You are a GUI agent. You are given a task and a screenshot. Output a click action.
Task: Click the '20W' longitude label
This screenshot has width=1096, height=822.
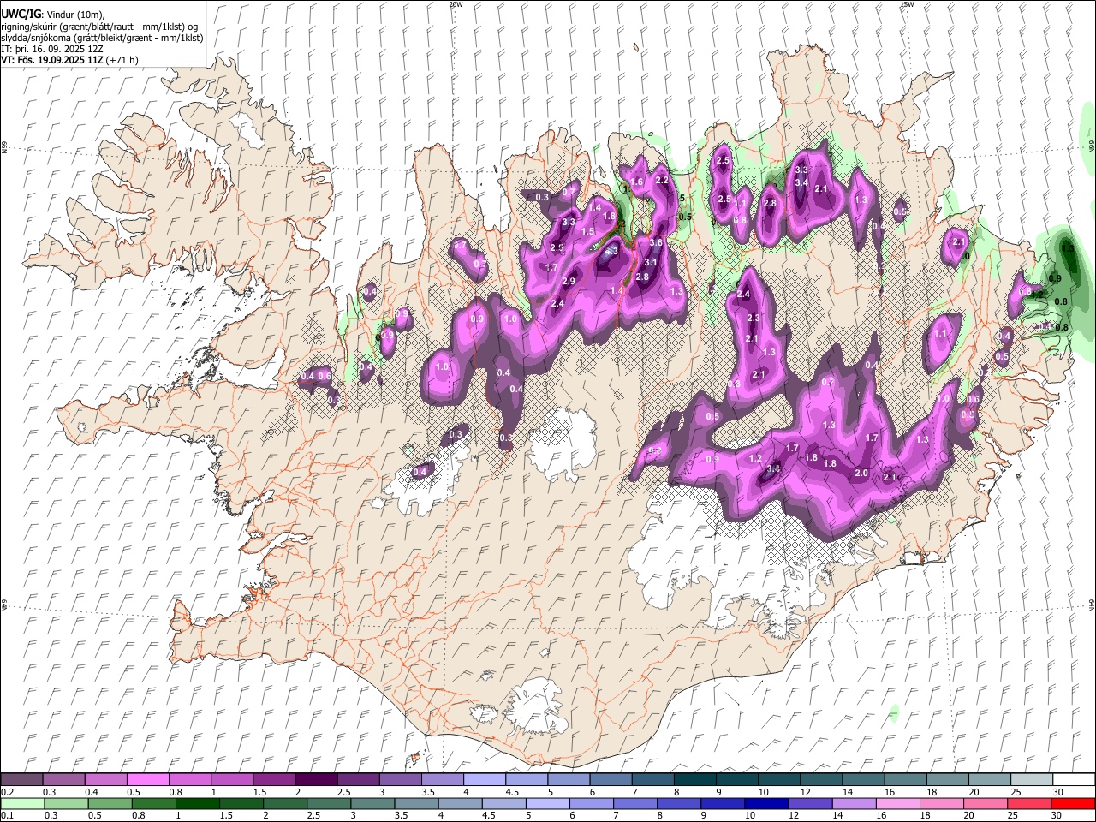pyautogui.click(x=456, y=4)
